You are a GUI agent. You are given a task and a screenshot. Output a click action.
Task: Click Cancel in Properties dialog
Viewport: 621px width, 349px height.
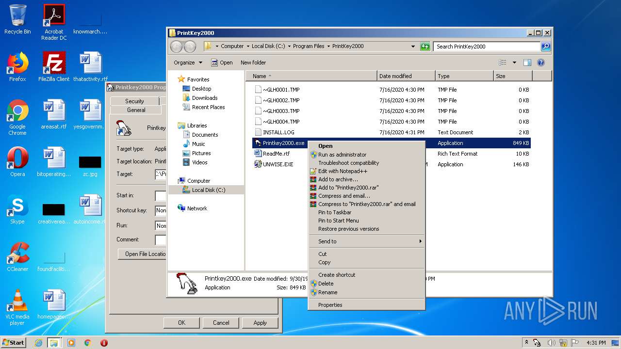pos(221,323)
